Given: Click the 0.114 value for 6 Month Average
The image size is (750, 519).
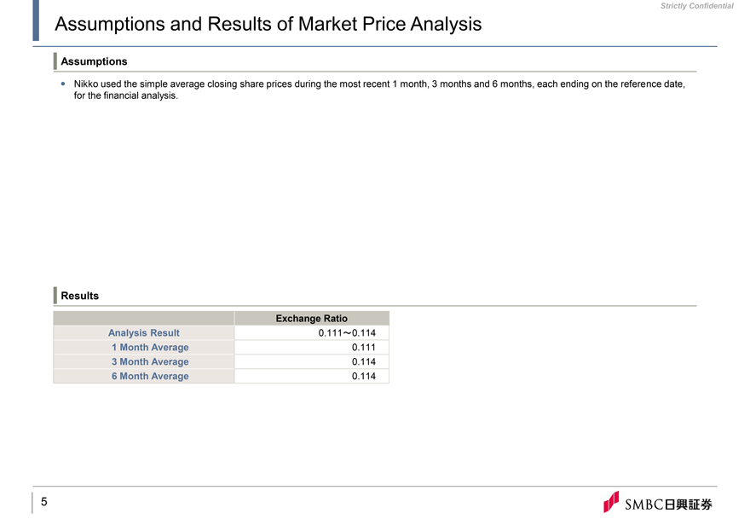Looking at the screenshot, I should point(364,376).
